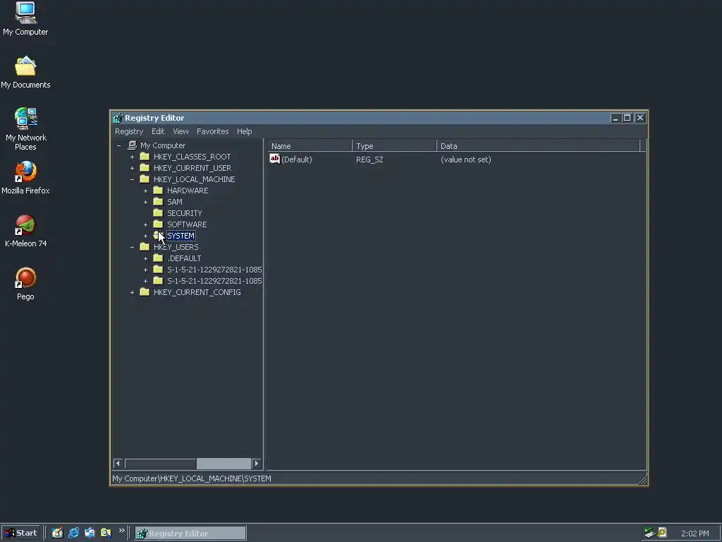The width and height of the screenshot is (722, 542).
Task: Click the .DEFAULT folder icon
Action: coord(158,258)
